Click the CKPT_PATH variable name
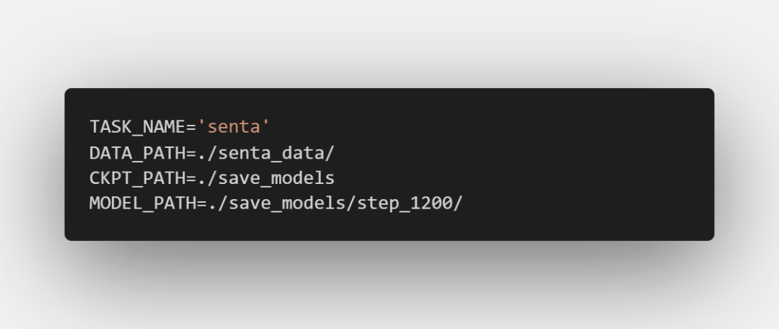 point(138,178)
